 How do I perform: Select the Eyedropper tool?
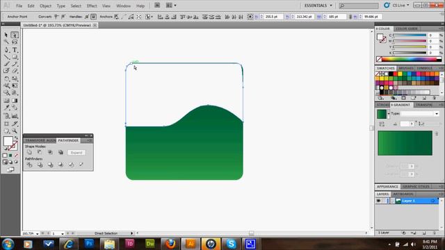click(x=6, y=108)
